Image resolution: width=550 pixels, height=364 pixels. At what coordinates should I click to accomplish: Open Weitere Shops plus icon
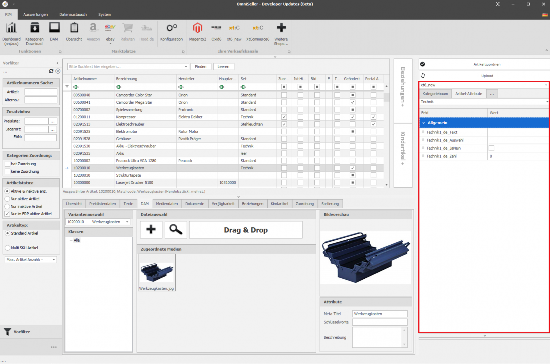[281, 28]
